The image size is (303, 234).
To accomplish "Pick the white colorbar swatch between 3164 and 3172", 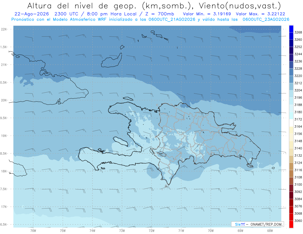I will tap(291, 123).
